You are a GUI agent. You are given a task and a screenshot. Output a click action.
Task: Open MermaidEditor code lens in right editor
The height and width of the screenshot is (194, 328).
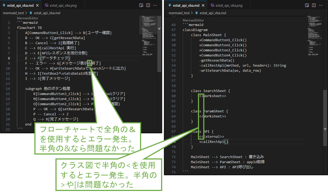(x=193, y=20)
